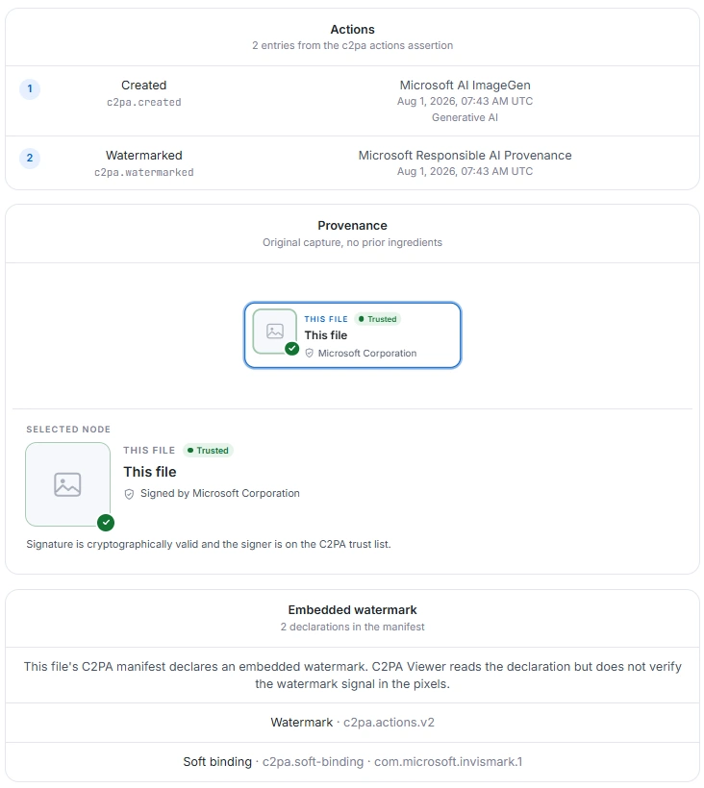Click the Embedded watermark section heading
This screenshot has height=788, width=704.
point(353,610)
